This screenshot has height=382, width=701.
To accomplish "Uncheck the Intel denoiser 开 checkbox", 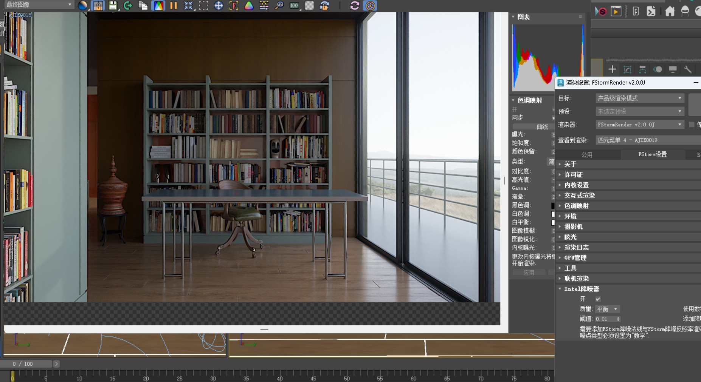I will pyautogui.click(x=598, y=299).
